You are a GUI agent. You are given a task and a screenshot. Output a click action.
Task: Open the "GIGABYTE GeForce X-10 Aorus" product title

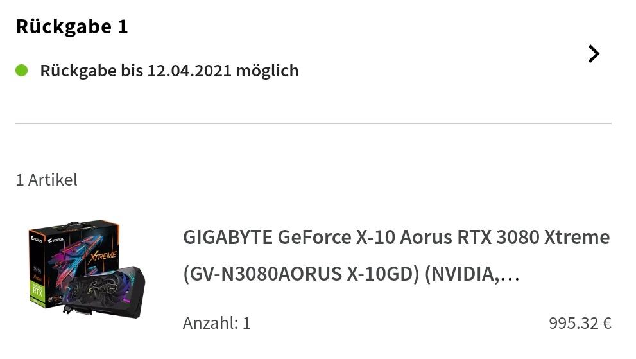(x=396, y=238)
